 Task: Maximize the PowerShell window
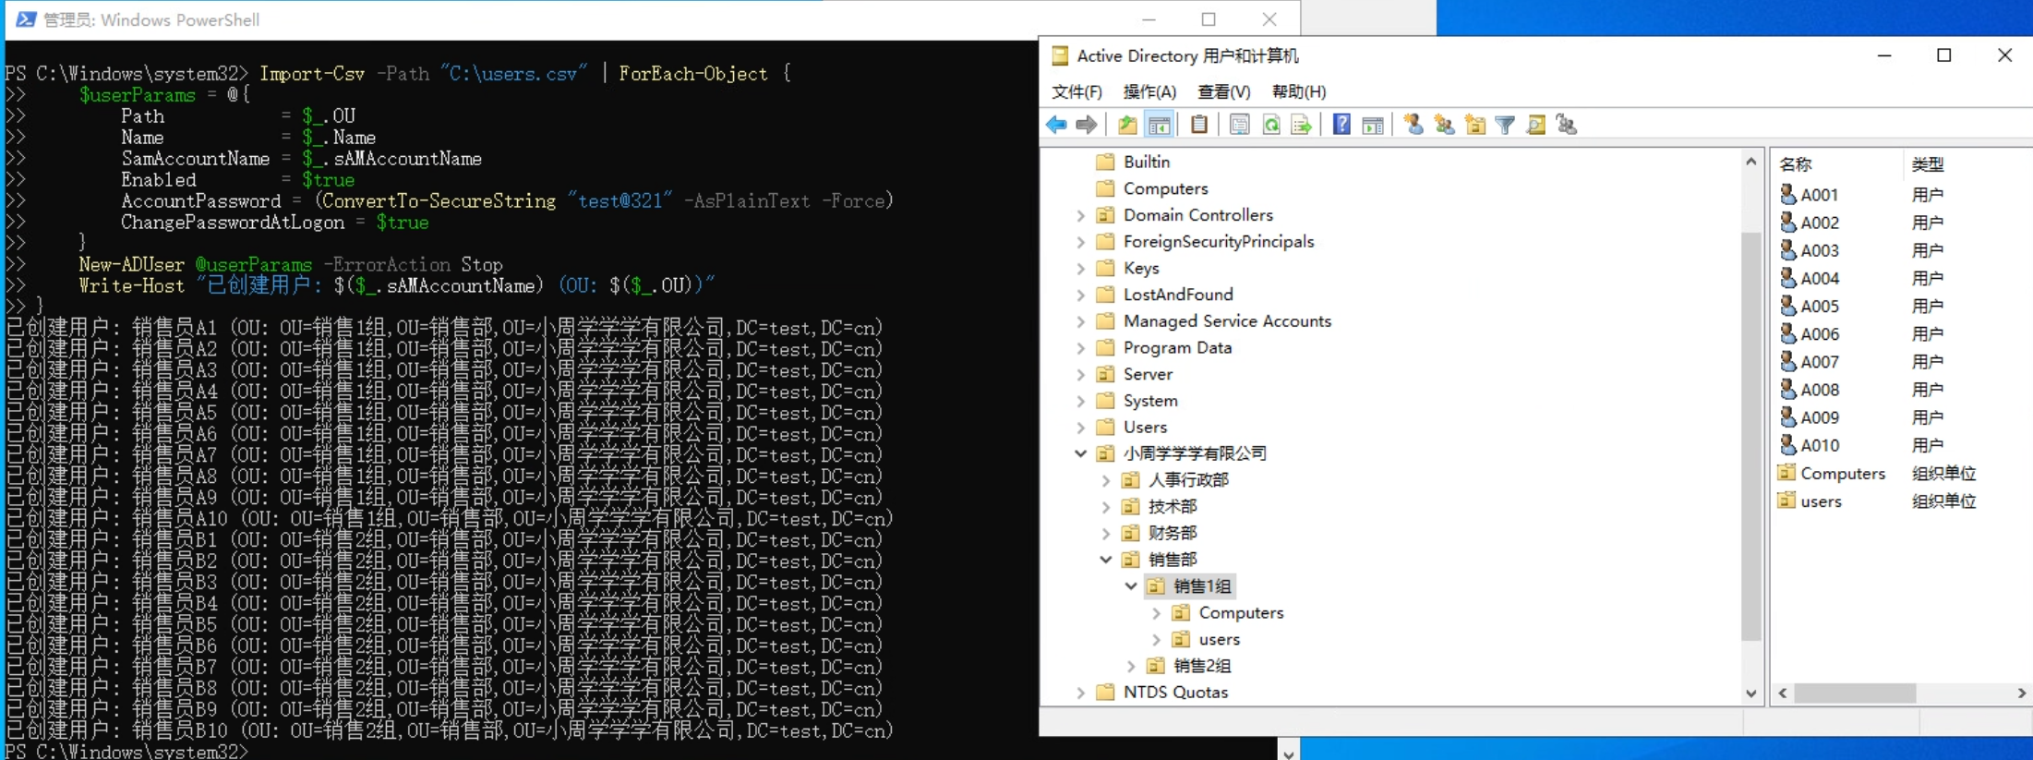pos(1209,19)
